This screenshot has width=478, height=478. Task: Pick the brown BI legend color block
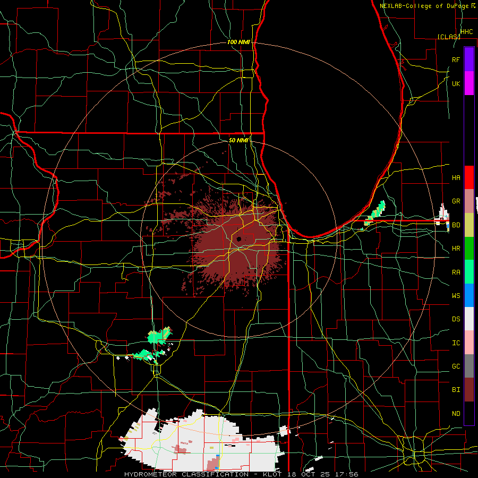tap(469, 390)
